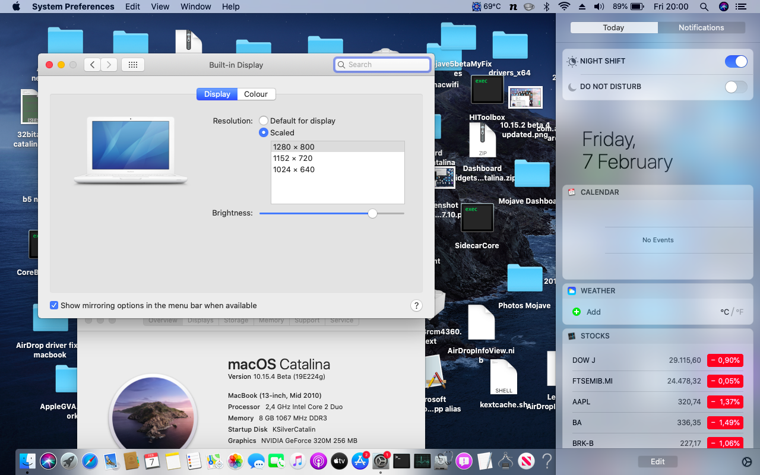Open FaceTime icon in Dock
Viewport: 760px width, 475px height.
pyautogui.click(x=277, y=460)
